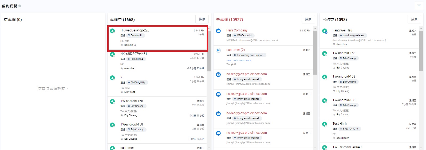The height and width of the screenshot is (150, 426).
Task: Click the Onboarding Live Support tag chip
Action: [x=249, y=55]
